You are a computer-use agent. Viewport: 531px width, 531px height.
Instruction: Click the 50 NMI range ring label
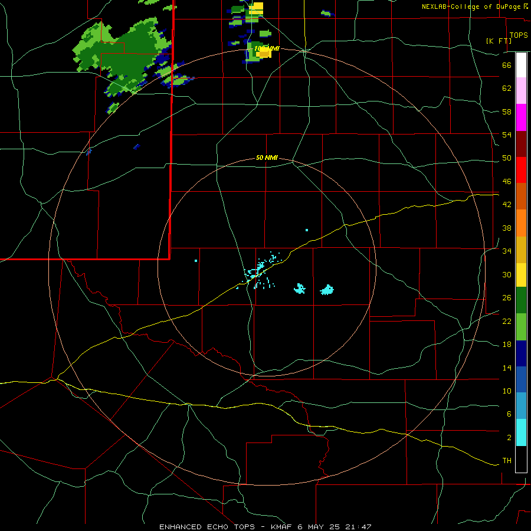(267, 158)
